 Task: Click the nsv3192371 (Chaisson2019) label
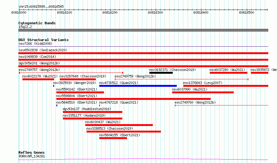click(172, 70)
